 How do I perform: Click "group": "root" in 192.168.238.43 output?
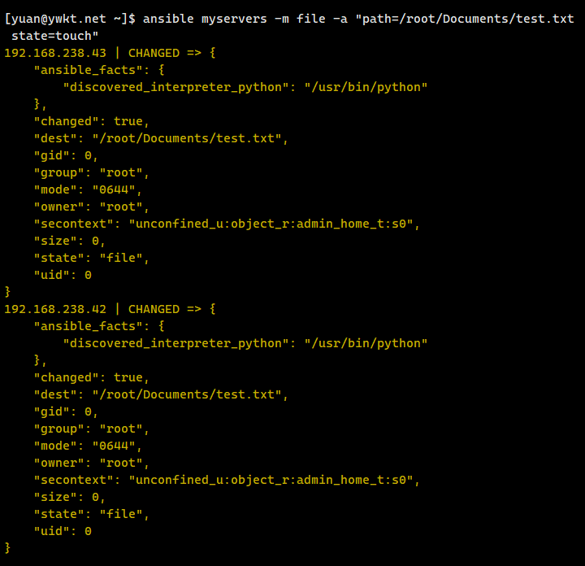point(92,172)
